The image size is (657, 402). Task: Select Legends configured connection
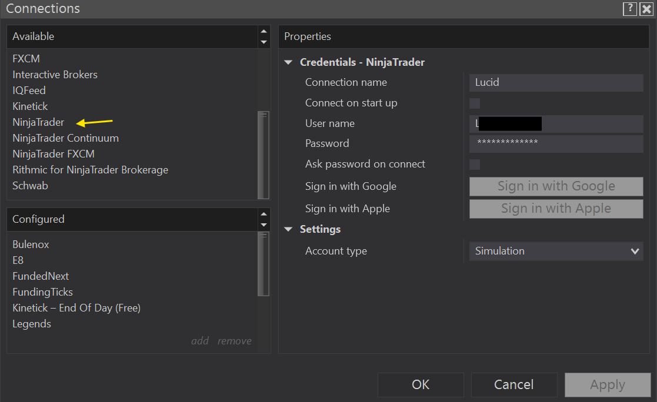[32, 324]
